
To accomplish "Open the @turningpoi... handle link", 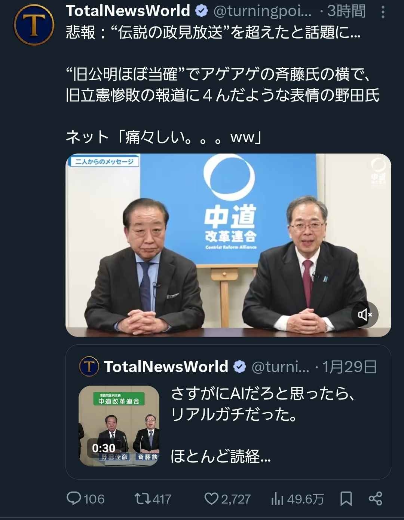I will click(x=262, y=11).
